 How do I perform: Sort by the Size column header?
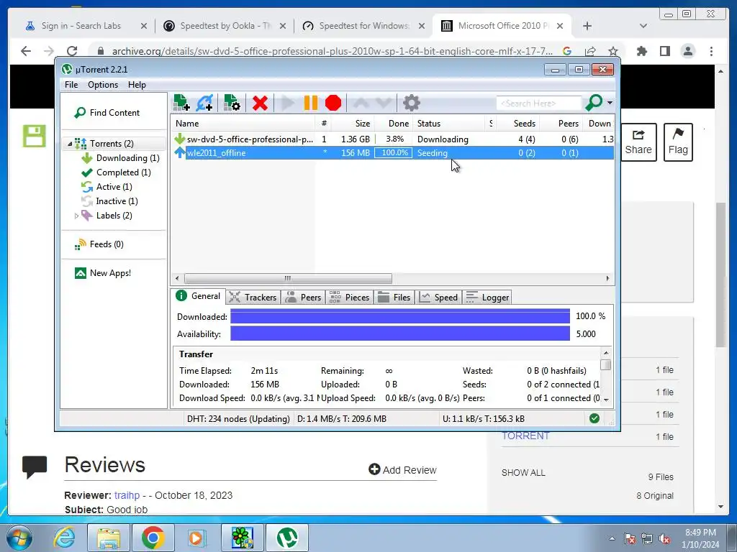(353, 124)
